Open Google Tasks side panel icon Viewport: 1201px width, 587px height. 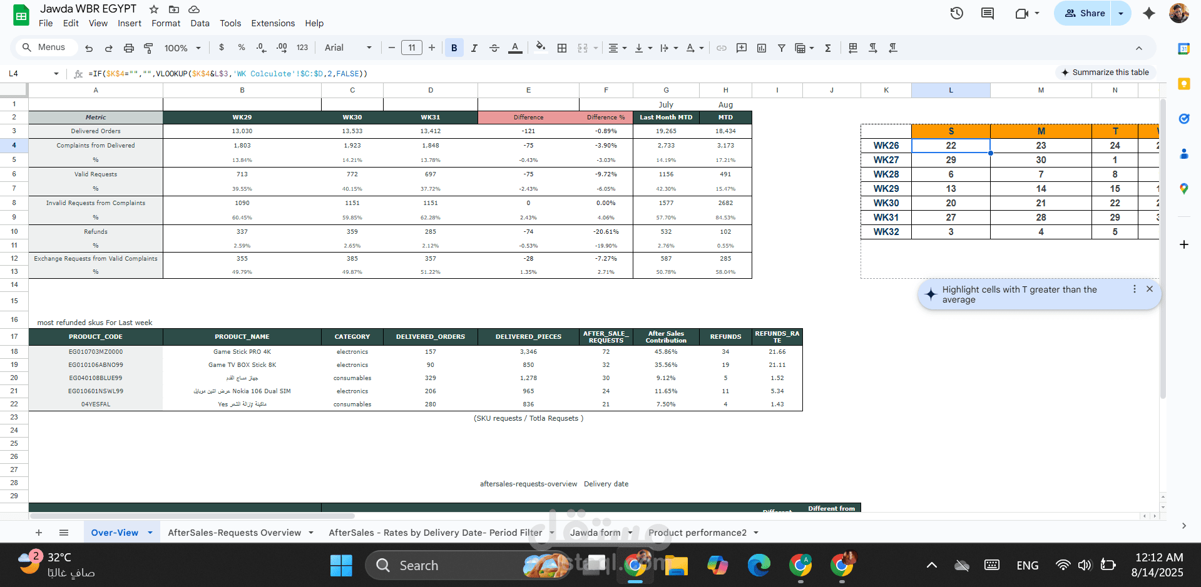(1183, 119)
